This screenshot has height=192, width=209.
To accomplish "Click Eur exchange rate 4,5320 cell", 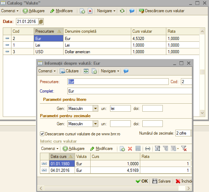I will pyautogui.click(x=149, y=39).
